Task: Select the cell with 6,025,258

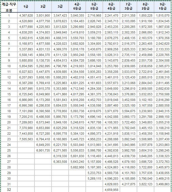Action: click(x=60, y=128)
